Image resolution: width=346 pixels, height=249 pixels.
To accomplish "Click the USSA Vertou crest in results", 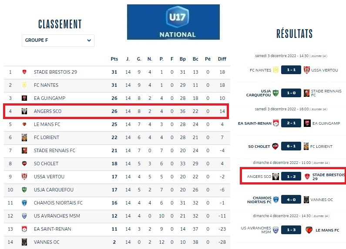I will (x=307, y=70).
